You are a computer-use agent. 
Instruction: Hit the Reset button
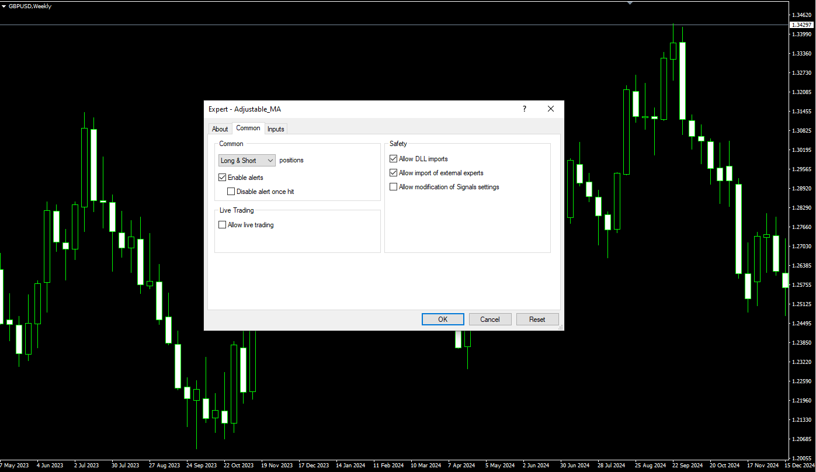click(x=537, y=320)
